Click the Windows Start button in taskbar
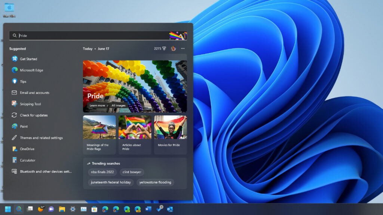The width and height of the screenshot is (383, 215). (x=7, y=209)
